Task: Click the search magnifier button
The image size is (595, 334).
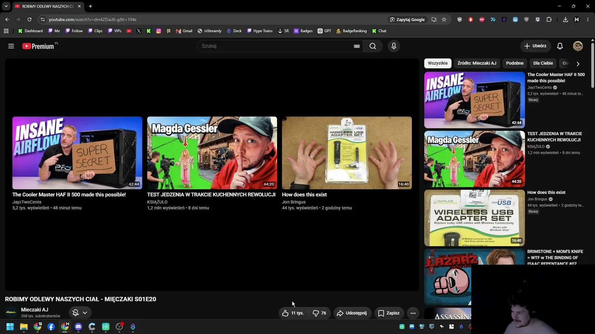Action: 373,46
